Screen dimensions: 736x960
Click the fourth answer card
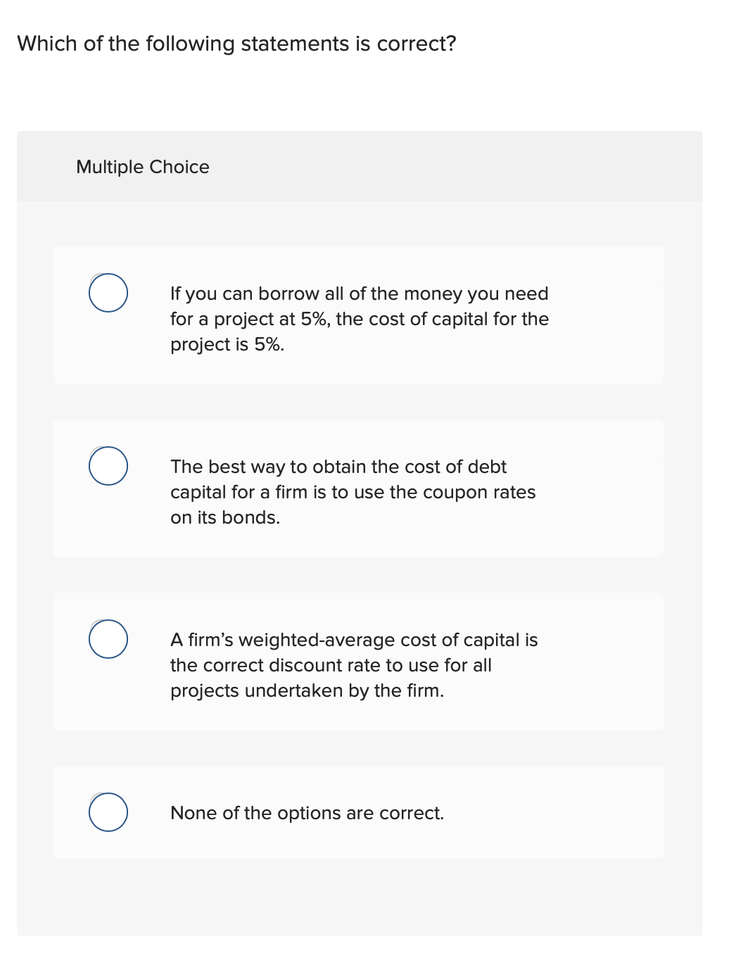point(359,812)
